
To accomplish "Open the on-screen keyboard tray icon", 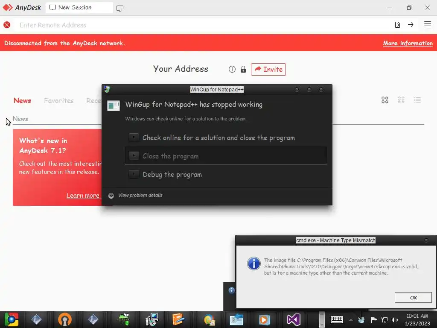I will click(x=337, y=319).
